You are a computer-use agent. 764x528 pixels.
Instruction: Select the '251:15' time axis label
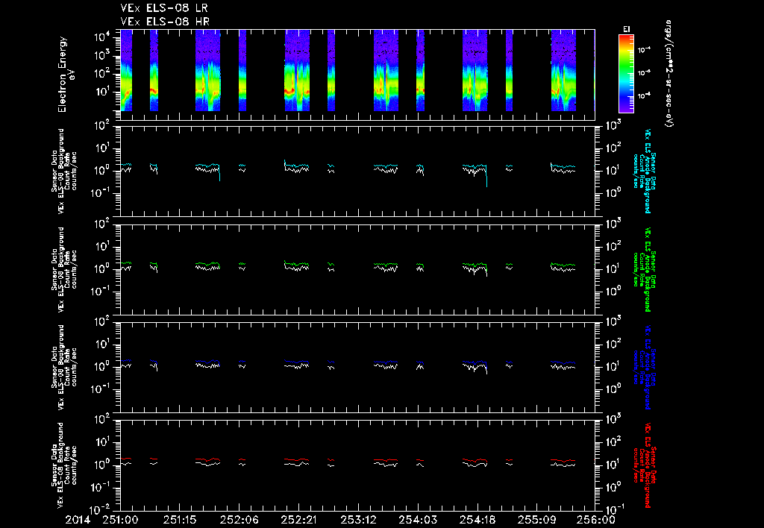coord(180,521)
